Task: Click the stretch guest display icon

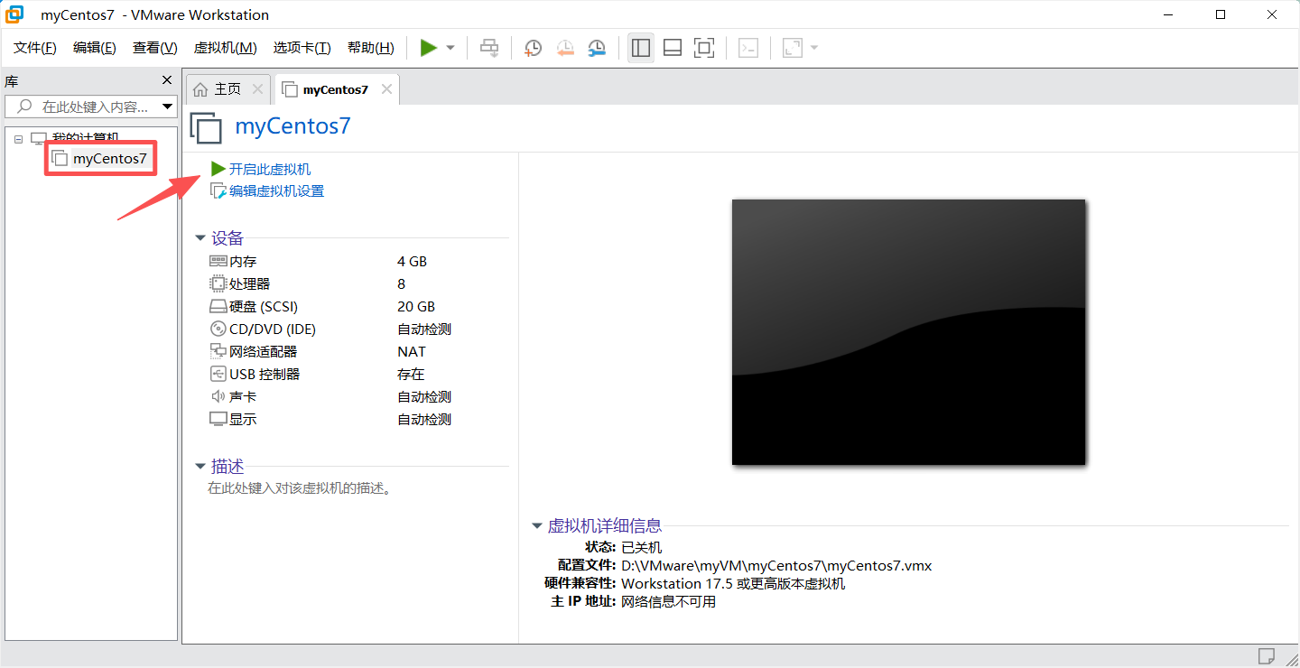Action: click(x=793, y=48)
